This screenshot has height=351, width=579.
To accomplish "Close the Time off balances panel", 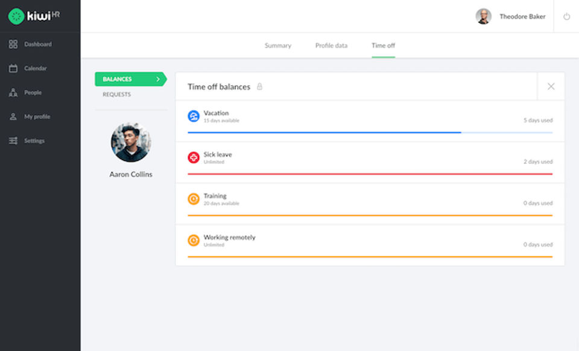I will [x=551, y=86].
